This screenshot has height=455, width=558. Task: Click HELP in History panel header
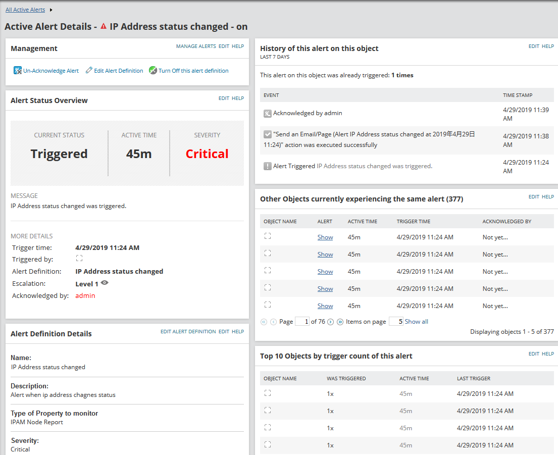548,46
